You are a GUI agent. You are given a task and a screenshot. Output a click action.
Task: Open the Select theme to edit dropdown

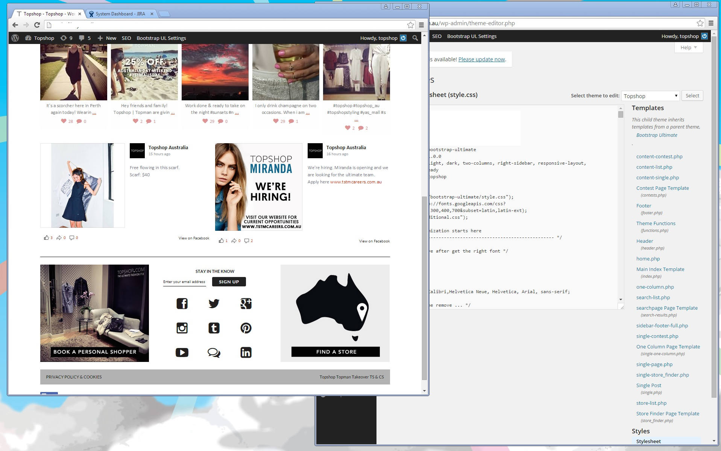point(650,96)
